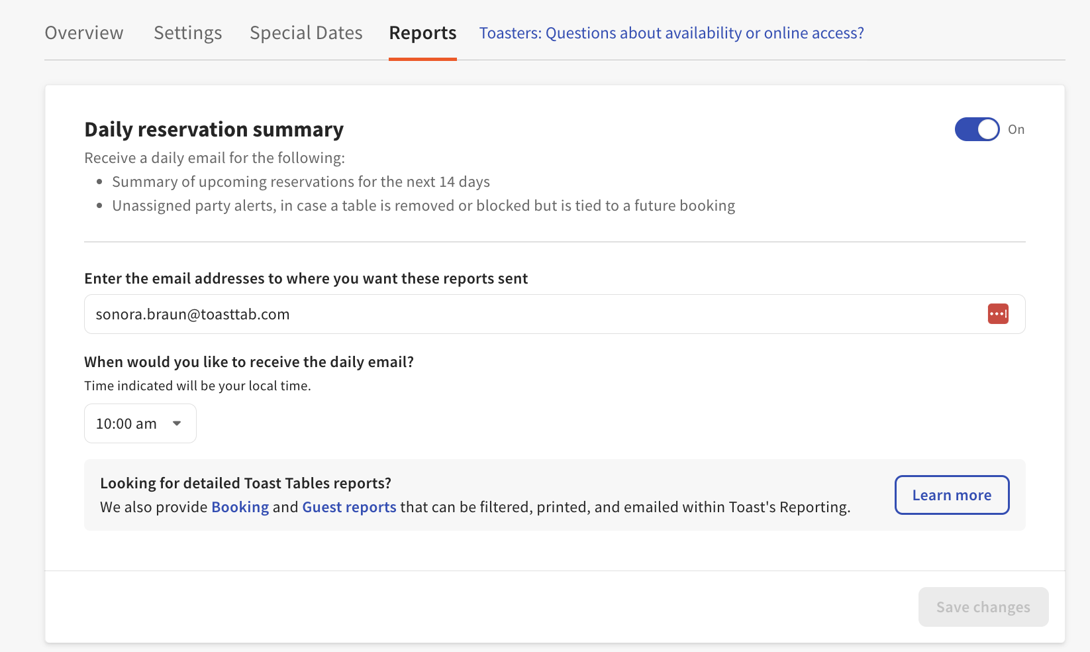The height and width of the screenshot is (652, 1090).
Task: Open the Guest reports link
Action: pyautogui.click(x=349, y=507)
